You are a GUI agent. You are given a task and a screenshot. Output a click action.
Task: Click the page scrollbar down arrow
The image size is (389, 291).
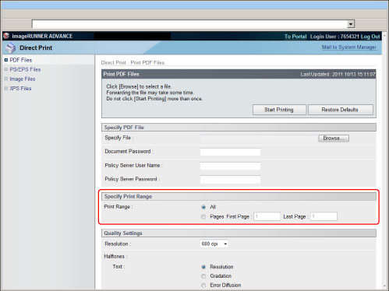[x=385, y=286]
